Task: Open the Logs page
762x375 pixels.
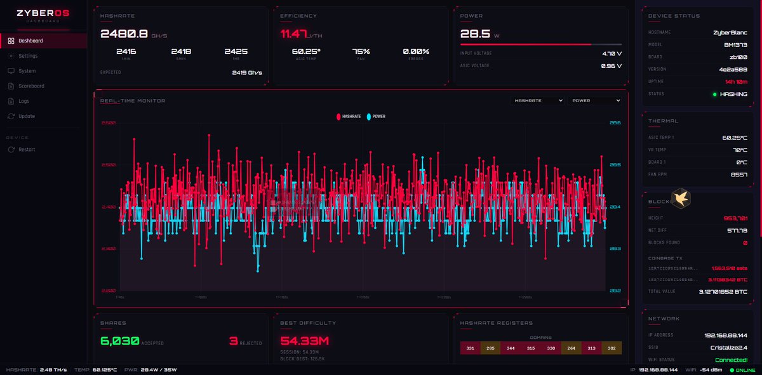Action: 44,101
